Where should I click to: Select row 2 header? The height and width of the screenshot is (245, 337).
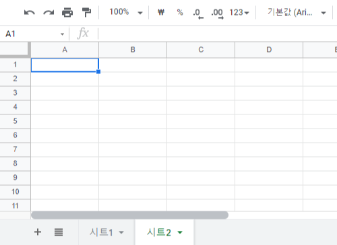pos(15,79)
